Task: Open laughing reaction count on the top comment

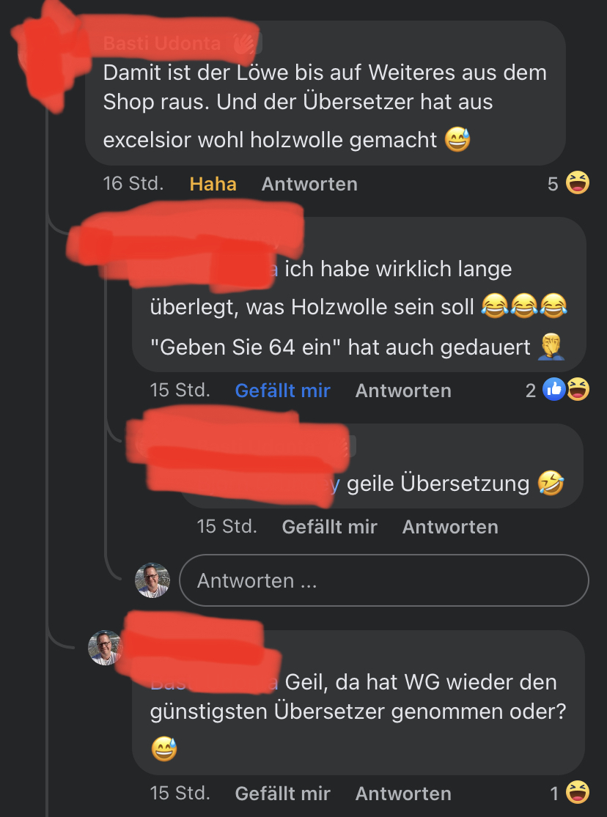Action: pyautogui.click(x=569, y=183)
